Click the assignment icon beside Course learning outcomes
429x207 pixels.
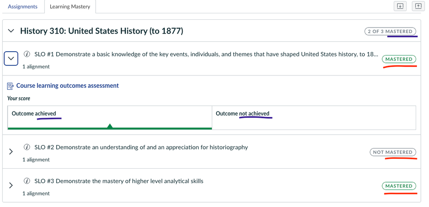tap(11, 86)
